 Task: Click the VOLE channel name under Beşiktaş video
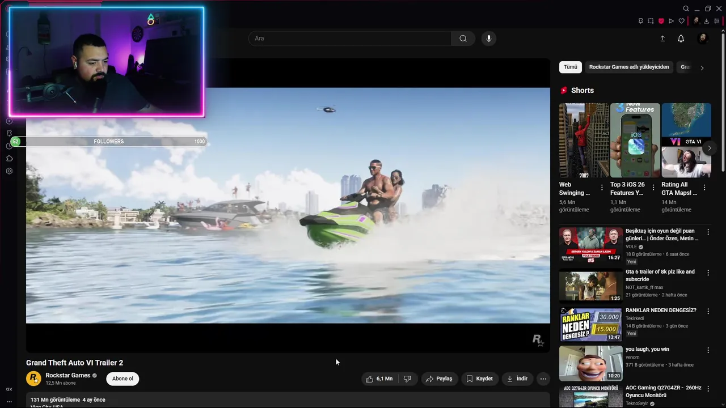[x=631, y=246]
